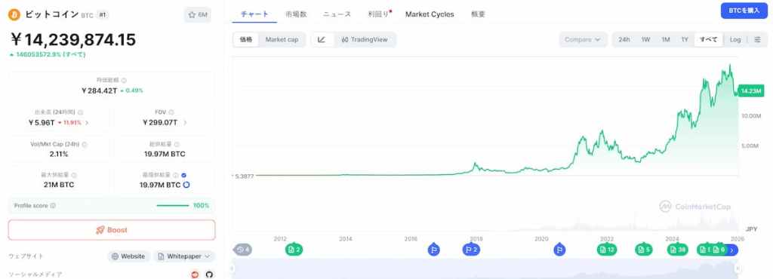Add Bitcoin to watchlist with star button
The width and height of the screenshot is (773, 279).
click(198, 15)
